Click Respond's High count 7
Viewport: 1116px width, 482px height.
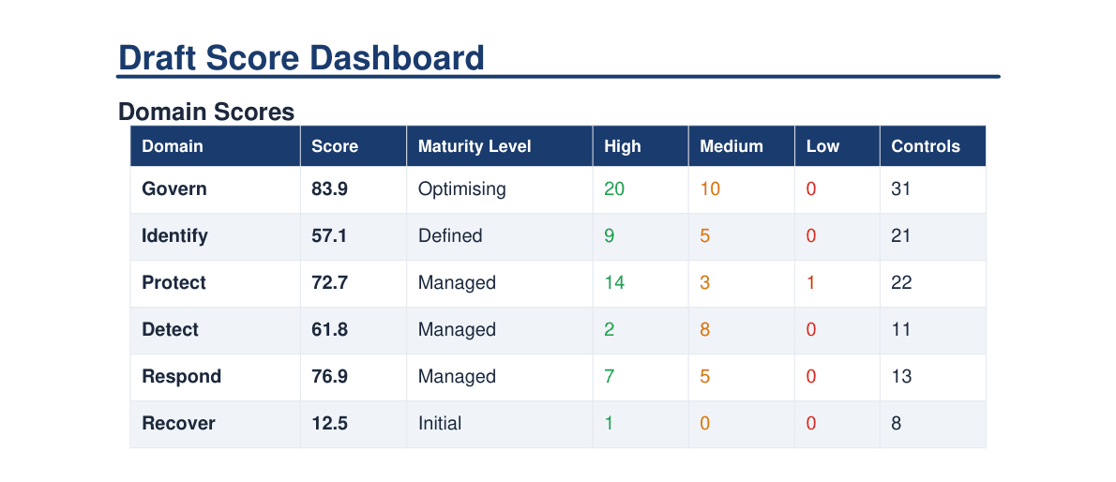[x=610, y=377]
